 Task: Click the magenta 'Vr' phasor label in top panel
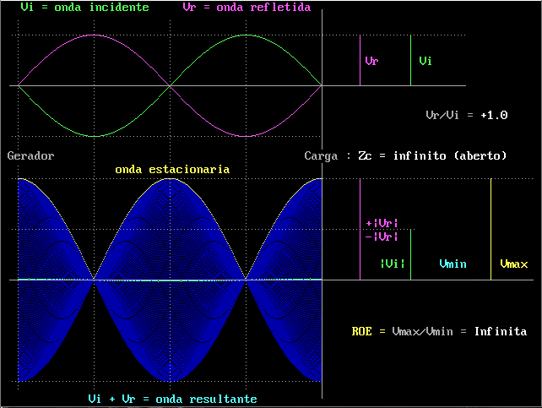pos(371,61)
